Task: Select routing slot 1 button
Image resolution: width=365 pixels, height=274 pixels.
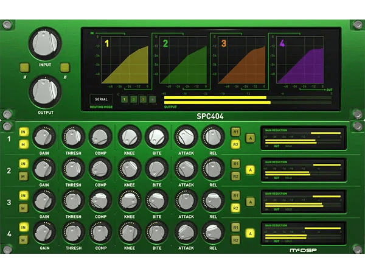Action: coord(125,99)
